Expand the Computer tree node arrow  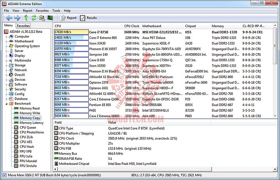(7, 37)
